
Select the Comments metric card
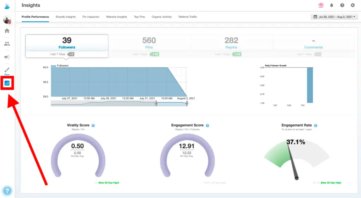(313, 46)
